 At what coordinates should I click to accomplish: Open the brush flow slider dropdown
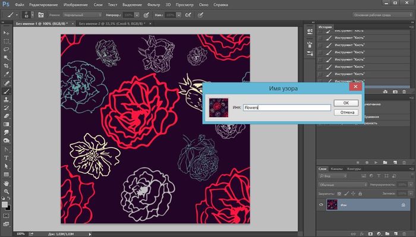click(179, 15)
